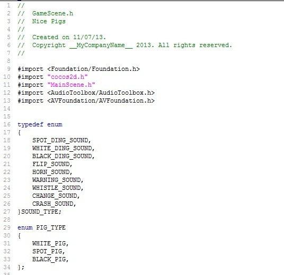Click line number 1 in the gutter

click(x=8, y=6)
